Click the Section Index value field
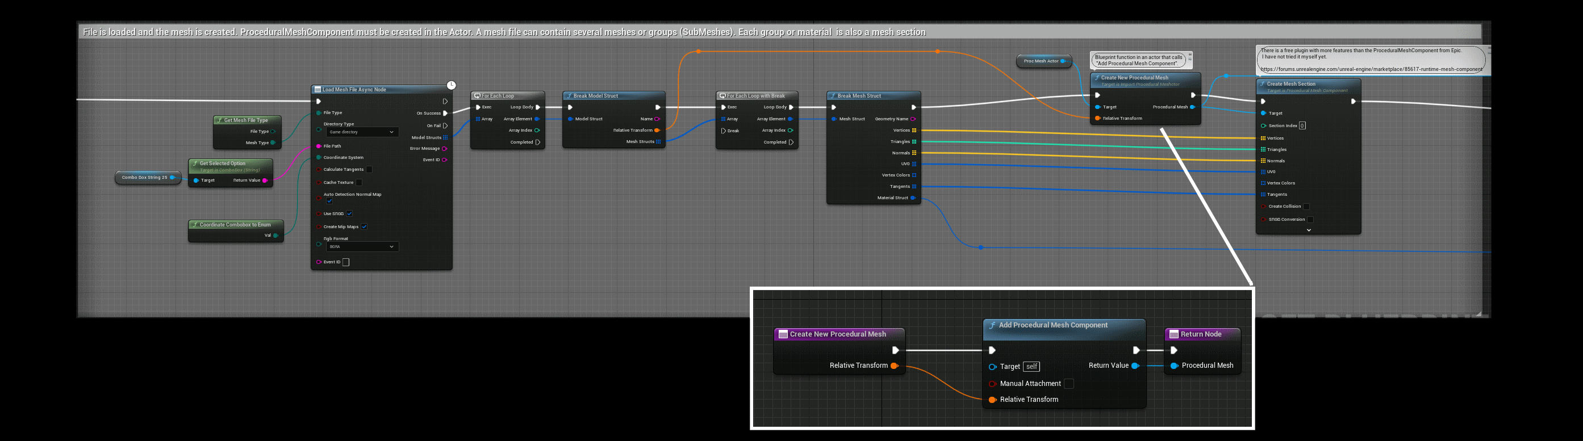This screenshot has height=441, width=1583. click(x=1302, y=126)
